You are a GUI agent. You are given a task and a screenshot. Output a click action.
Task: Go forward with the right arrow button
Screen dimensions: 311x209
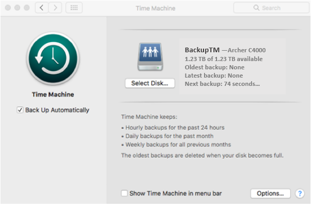coord(55,8)
